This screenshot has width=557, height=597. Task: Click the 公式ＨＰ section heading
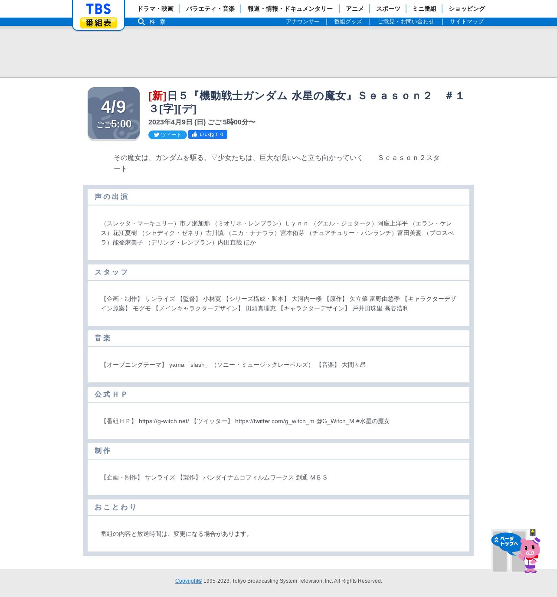pyautogui.click(x=111, y=395)
